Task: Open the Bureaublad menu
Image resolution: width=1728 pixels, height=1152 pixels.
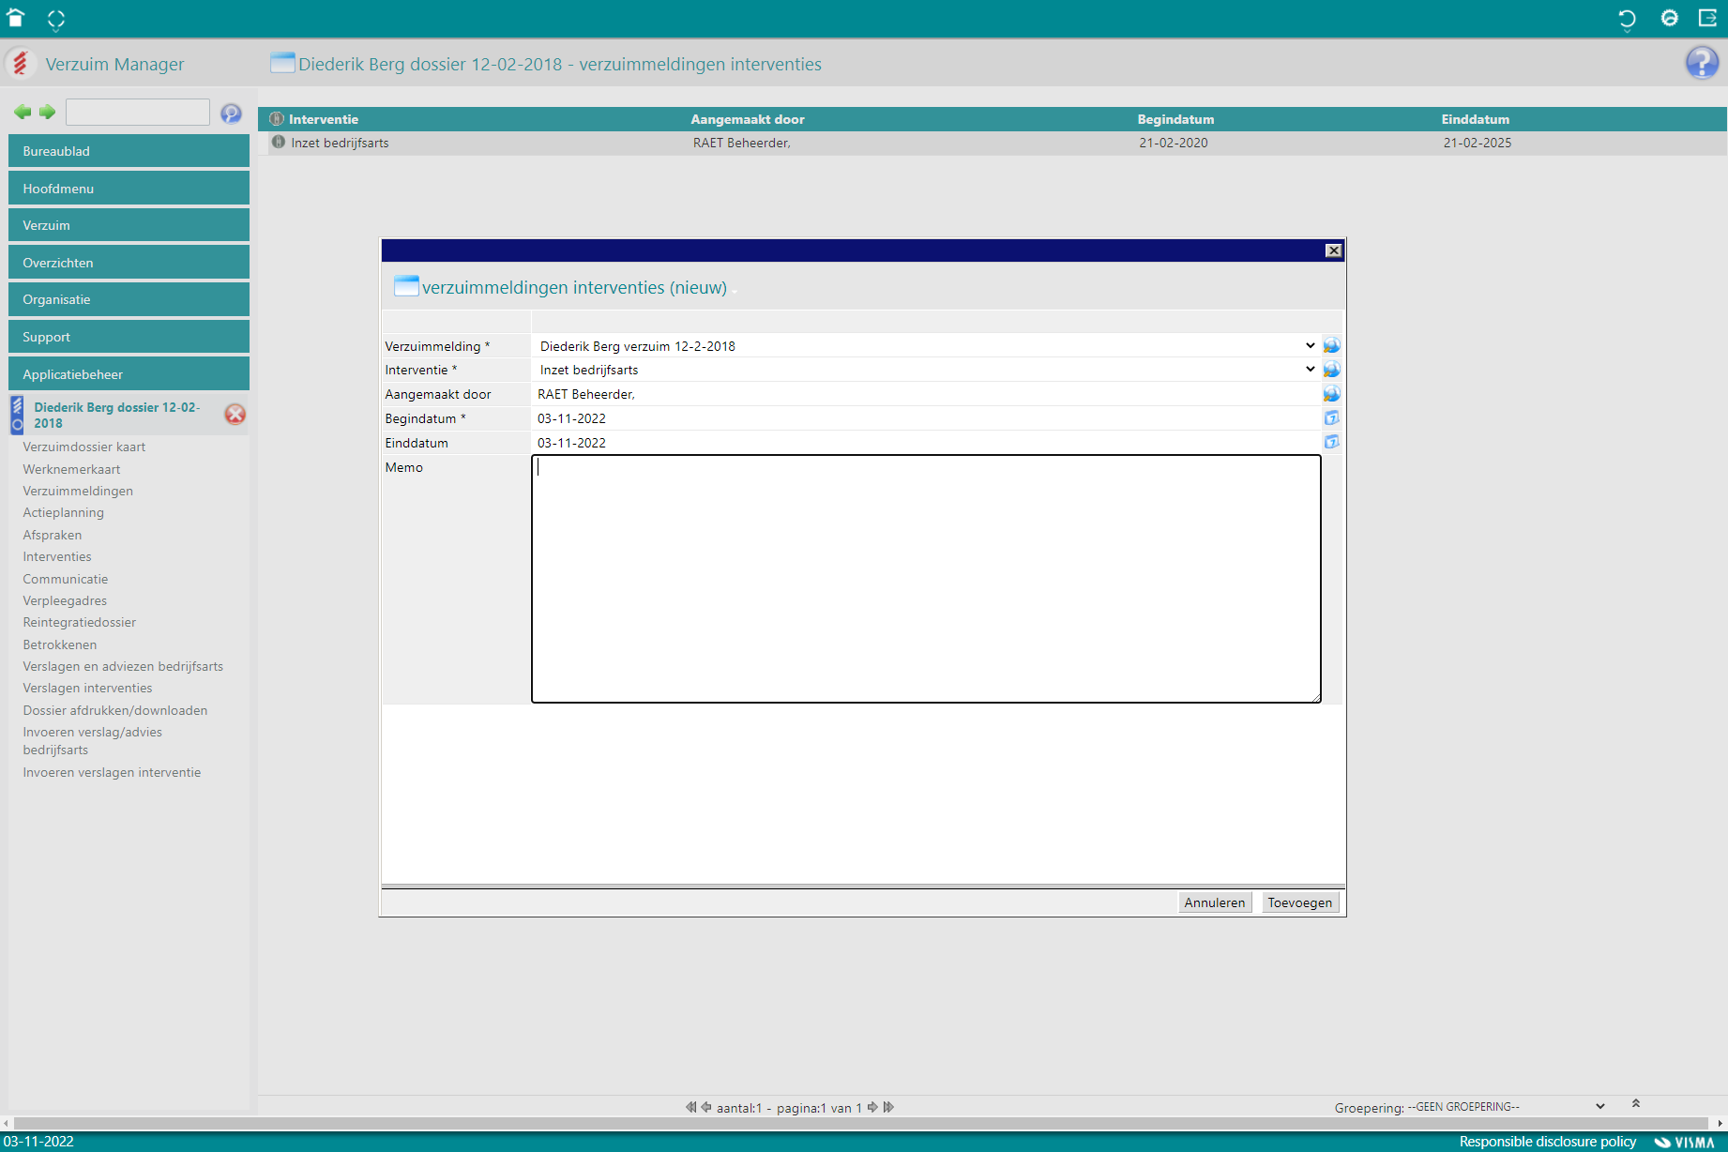Action: pos(129,151)
